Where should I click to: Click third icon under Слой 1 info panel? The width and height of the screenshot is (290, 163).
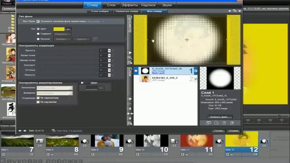224,123
